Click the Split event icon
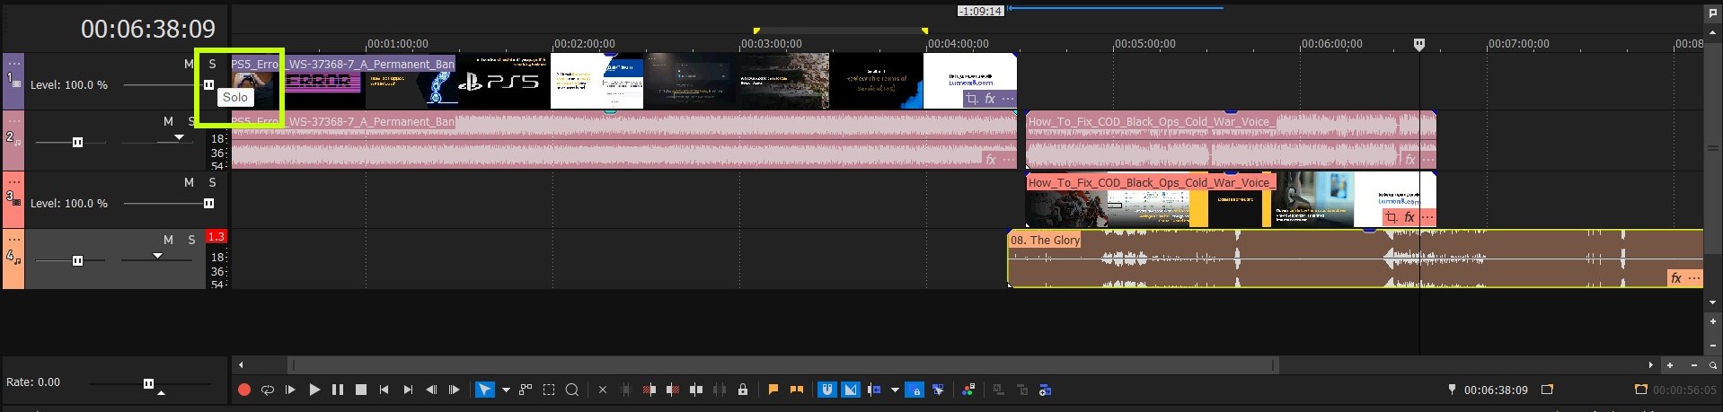 coord(696,390)
